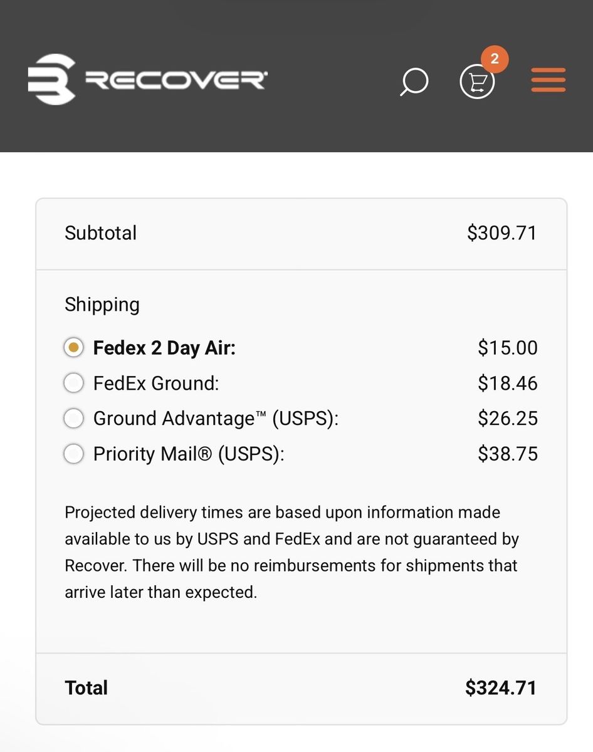Screen dimensions: 593x752
Task: Select the Fedex 2 Day Air radio button
Action: 74,348
